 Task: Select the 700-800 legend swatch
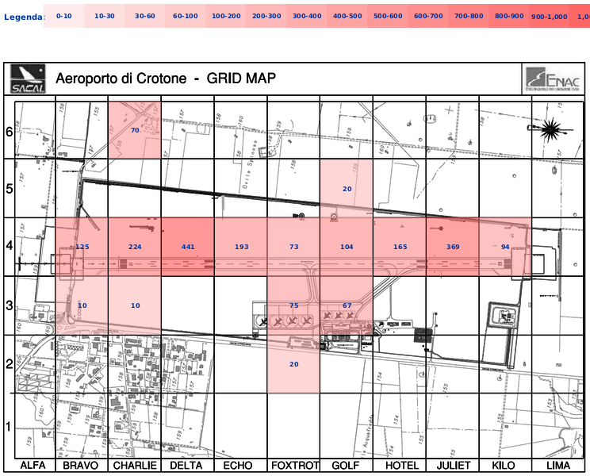pyautogui.click(x=469, y=16)
